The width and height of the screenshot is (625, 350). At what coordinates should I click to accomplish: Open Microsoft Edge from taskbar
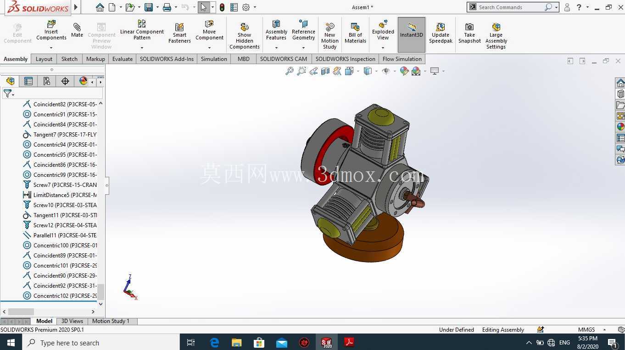click(x=214, y=342)
